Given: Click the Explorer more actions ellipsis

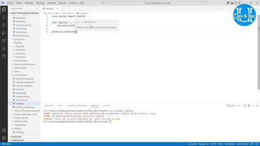Looking at the screenshot, I should pos(37,9).
